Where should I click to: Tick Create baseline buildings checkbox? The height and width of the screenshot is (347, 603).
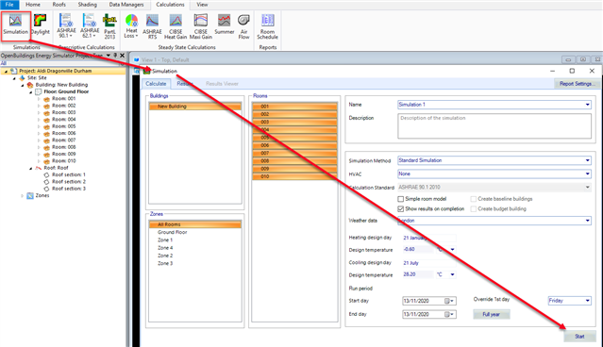474,199
